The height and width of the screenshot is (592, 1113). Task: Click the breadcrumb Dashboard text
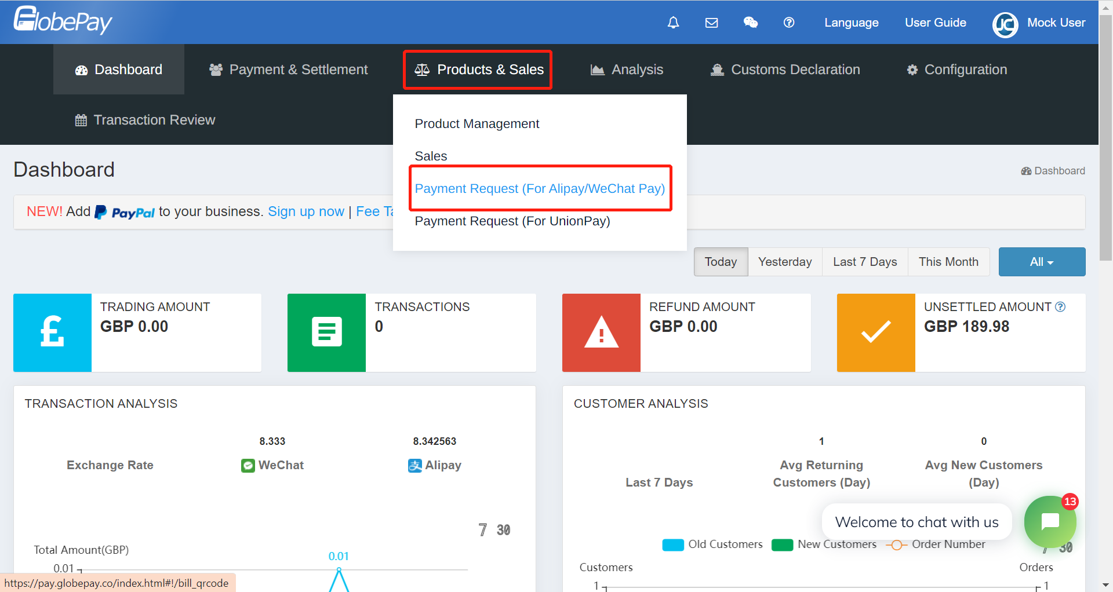coord(1060,171)
